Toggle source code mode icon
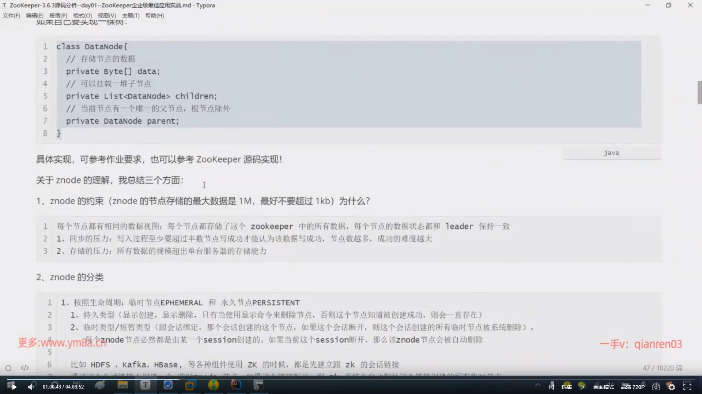Image resolution: width=702 pixels, height=394 pixels. pos(25,368)
